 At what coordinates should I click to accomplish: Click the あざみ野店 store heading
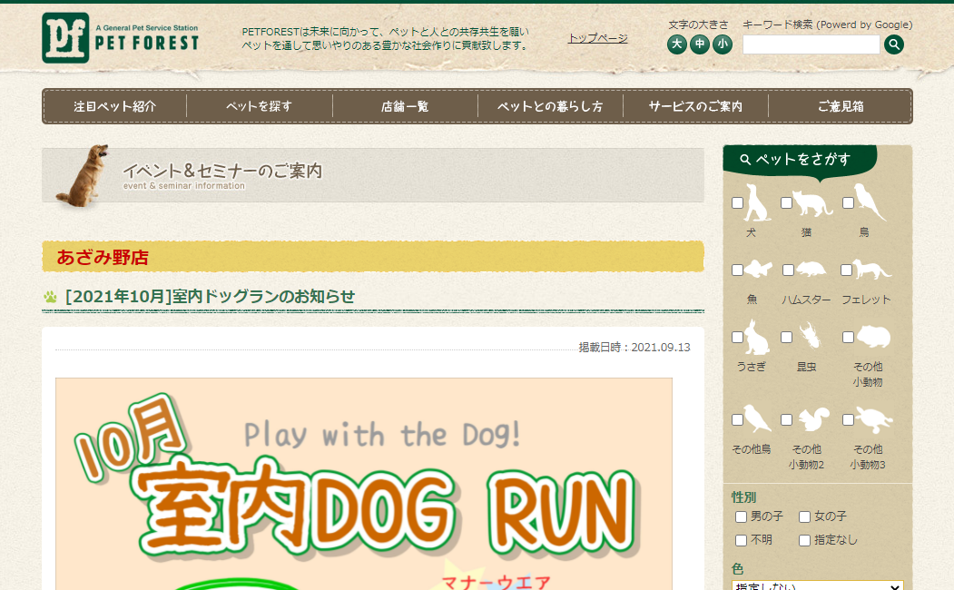(103, 257)
